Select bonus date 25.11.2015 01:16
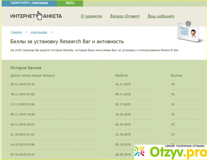 22,84
